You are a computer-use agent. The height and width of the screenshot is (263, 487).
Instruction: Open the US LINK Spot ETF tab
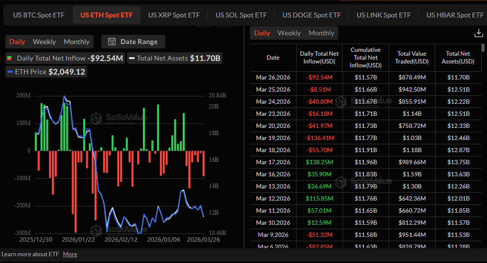(383, 15)
